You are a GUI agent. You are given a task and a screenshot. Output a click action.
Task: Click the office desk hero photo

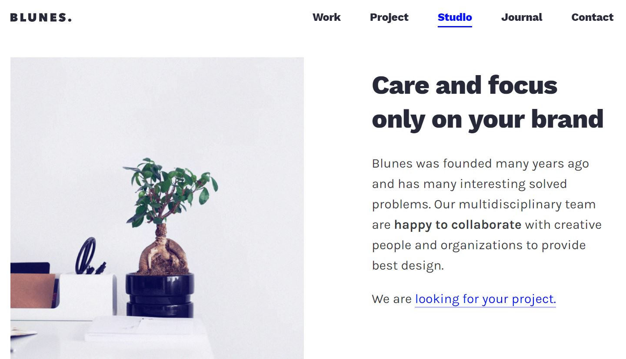point(156,109)
